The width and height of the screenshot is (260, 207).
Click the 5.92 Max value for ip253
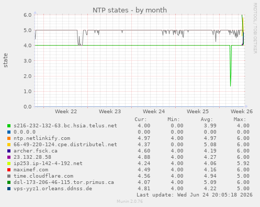pos(243,164)
